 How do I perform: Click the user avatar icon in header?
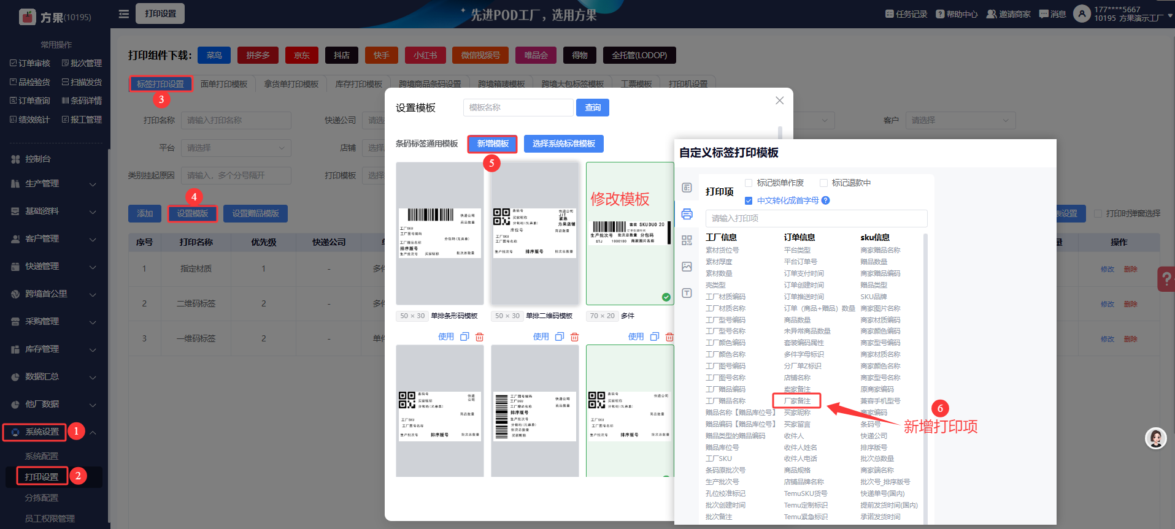1082,13
